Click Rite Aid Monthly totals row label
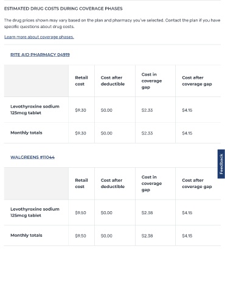The width and height of the screenshot is (225, 293). (26, 132)
